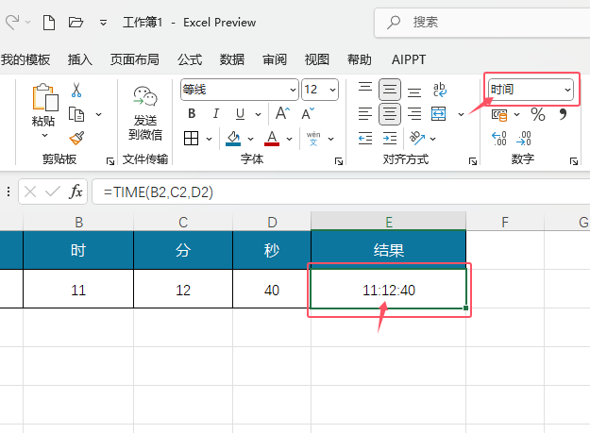Open file folder icon in quick access
590x433 pixels.
(76, 23)
